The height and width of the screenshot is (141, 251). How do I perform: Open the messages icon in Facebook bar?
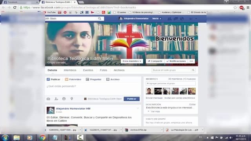pos(176,19)
